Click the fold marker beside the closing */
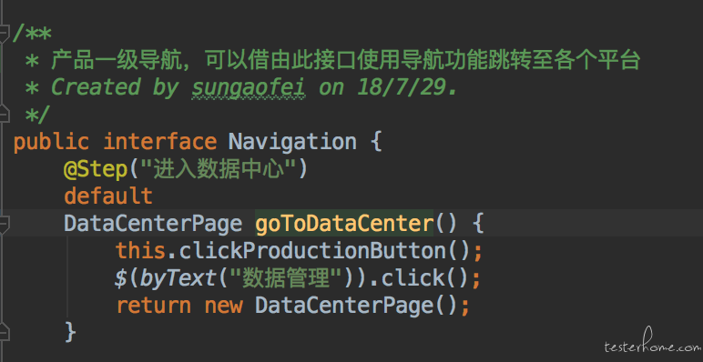The width and height of the screenshot is (703, 362). coord(4,114)
